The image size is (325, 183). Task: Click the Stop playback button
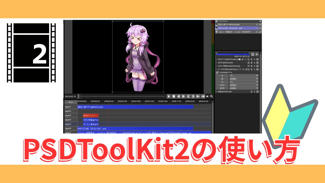174,96
